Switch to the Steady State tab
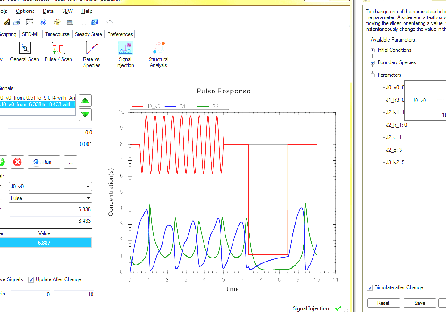Image resolution: width=446 pixels, height=312 pixels. click(88, 34)
